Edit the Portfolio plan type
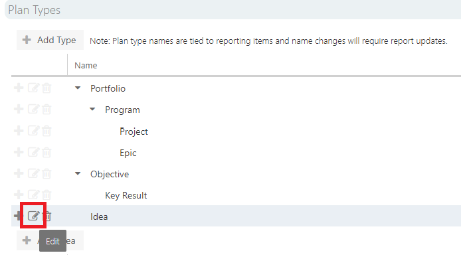Viewport: 461px width, 255px height. pos(33,88)
